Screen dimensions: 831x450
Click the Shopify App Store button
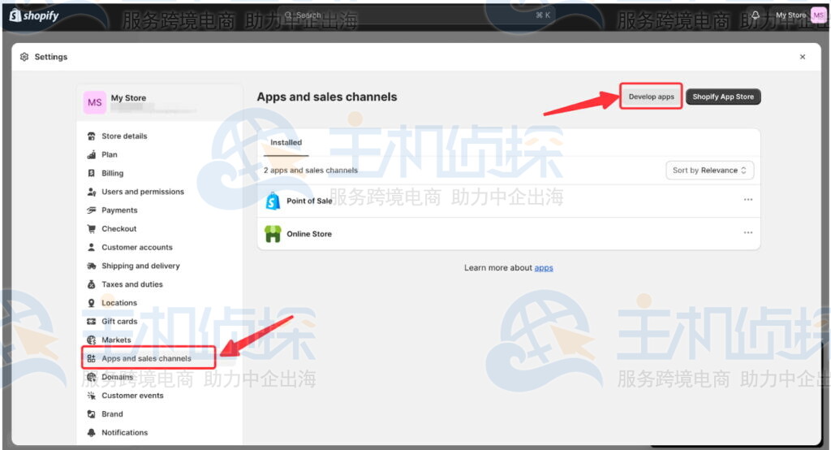tap(723, 97)
